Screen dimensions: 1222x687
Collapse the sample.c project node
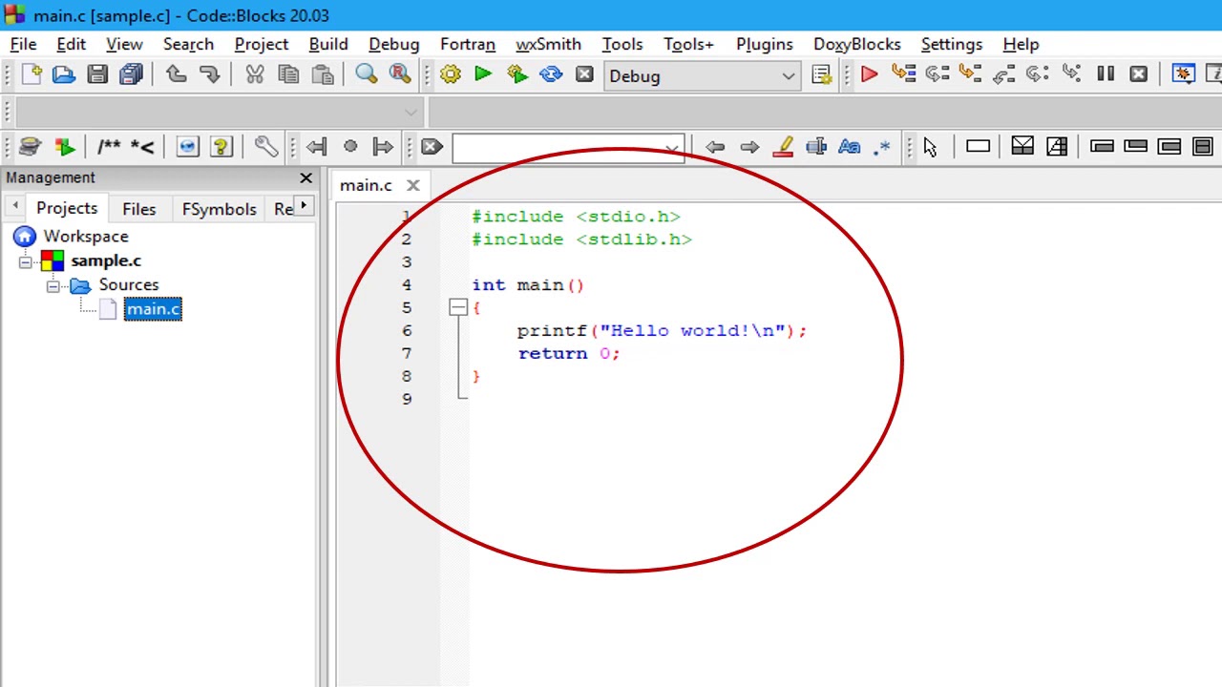[x=26, y=260]
